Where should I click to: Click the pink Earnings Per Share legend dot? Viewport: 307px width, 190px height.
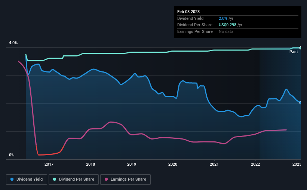point(106,179)
